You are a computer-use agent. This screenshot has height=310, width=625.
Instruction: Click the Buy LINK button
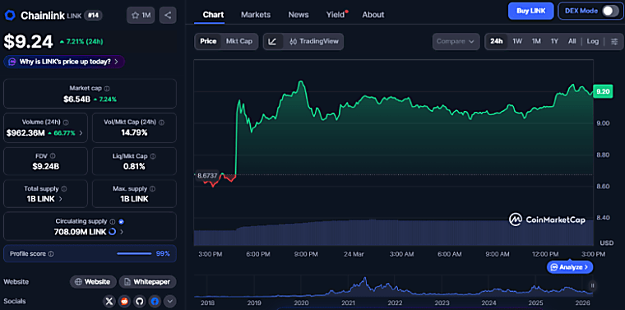click(x=531, y=11)
